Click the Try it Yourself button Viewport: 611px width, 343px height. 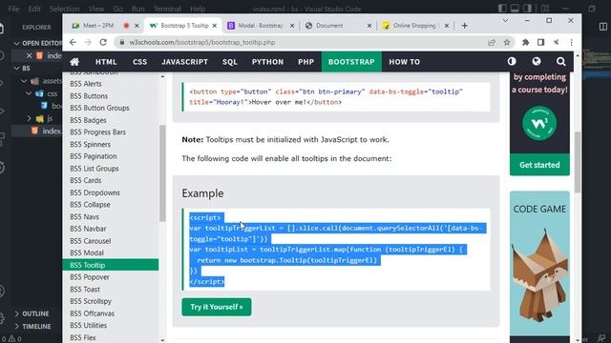pos(217,307)
